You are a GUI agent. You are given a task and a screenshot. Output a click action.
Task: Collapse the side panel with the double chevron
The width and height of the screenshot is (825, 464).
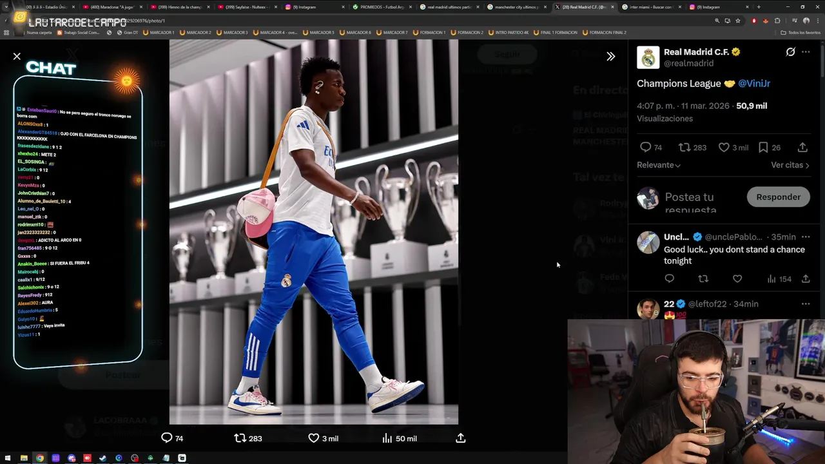(610, 56)
